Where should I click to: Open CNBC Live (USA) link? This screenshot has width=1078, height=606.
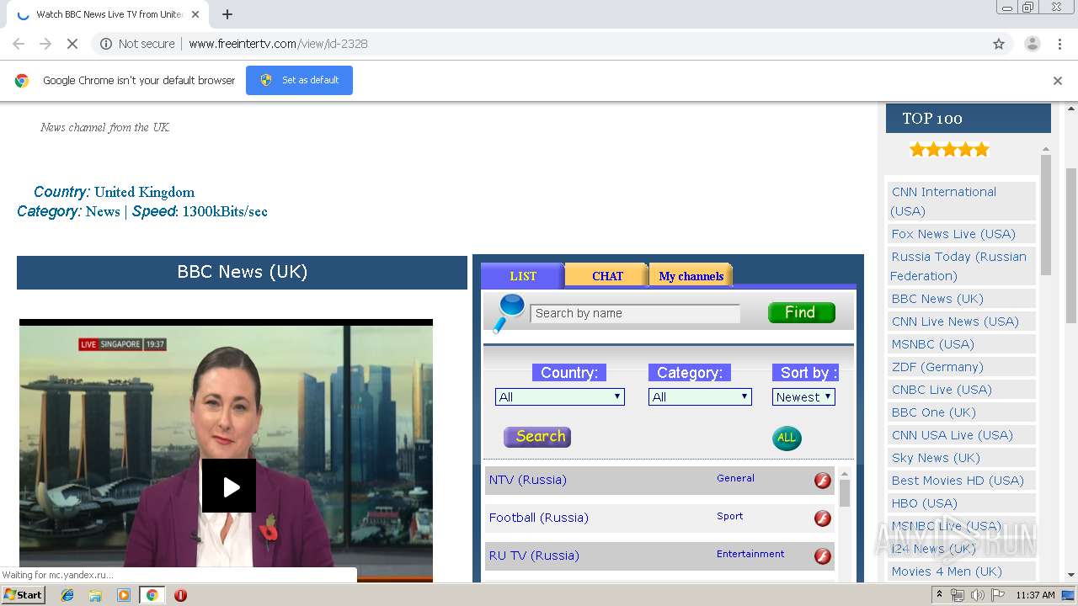(x=942, y=390)
